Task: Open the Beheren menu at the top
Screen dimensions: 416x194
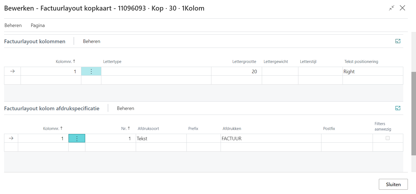Action: tap(13, 25)
